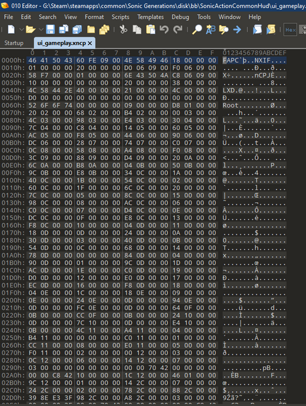Click byte B4 at start of row 0250h
This screenshot has height=406, width=306.
(32, 338)
